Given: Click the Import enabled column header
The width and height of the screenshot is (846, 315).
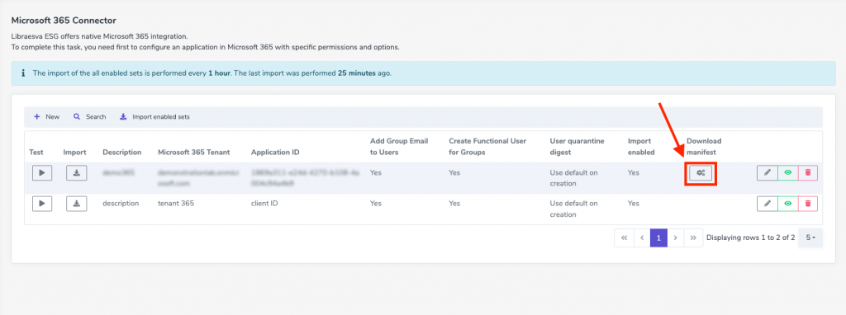Looking at the screenshot, I should pos(641,147).
